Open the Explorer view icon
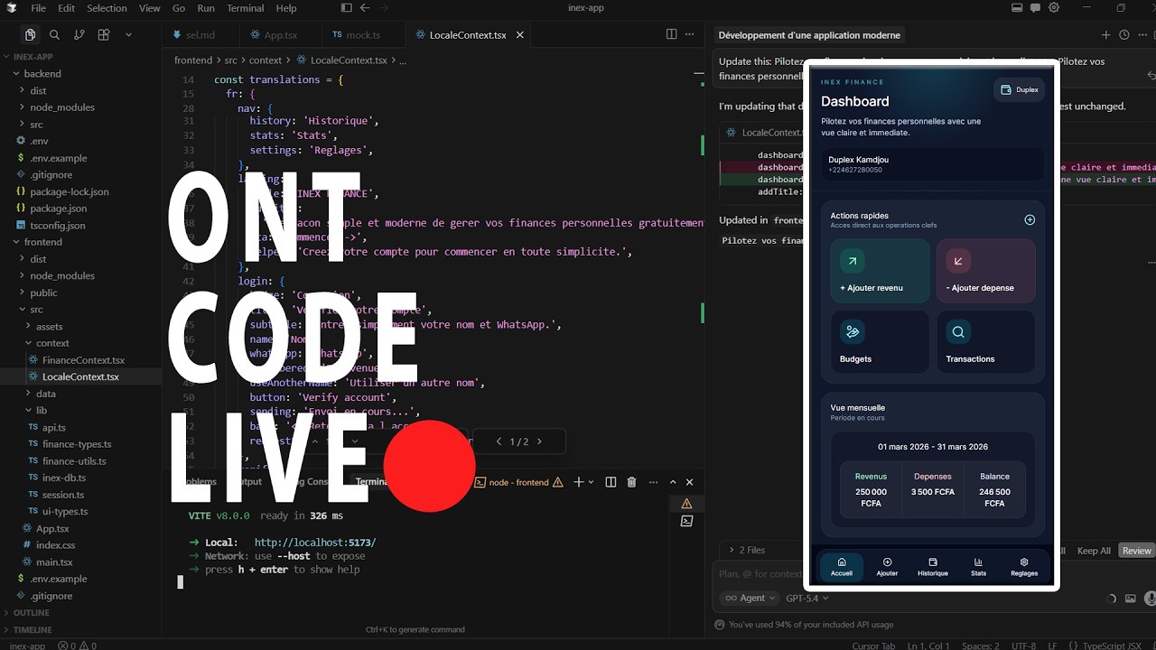This screenshot has height=650, width=1156. click(30, 34)
